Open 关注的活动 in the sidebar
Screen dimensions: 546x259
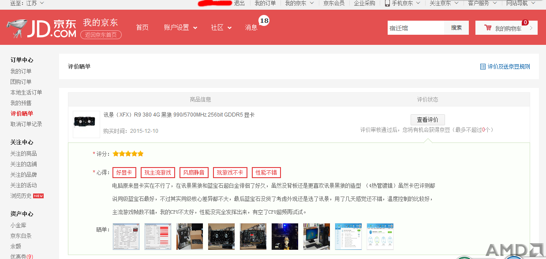pos(24,185)
